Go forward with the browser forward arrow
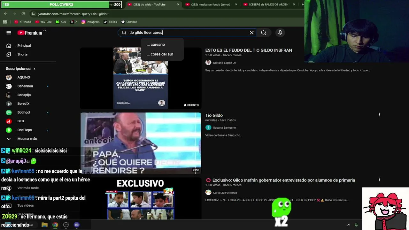Viewport: 409px width, 230px height. pos(14,14)
